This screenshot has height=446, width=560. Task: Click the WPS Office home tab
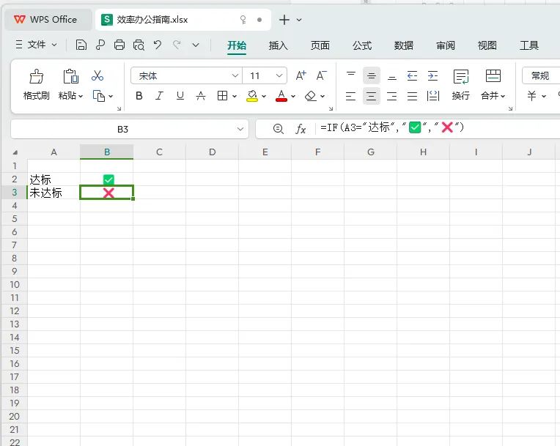(x=48, y=20)
